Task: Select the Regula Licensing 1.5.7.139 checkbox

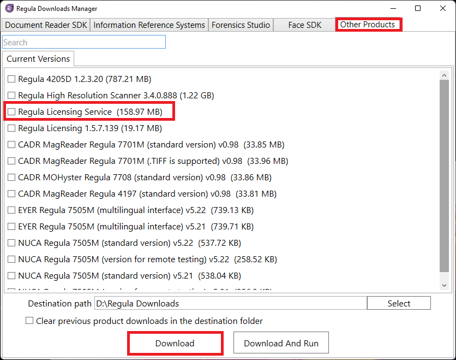Action: point(11,128)
